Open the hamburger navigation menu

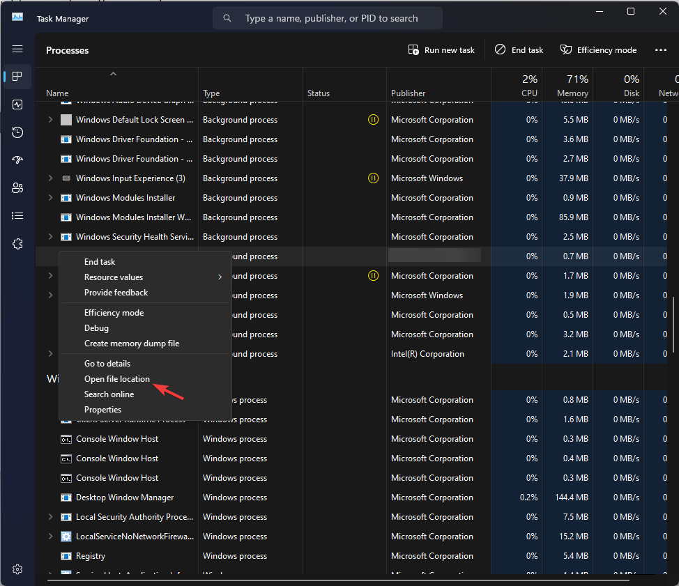[x=17, y=49]
